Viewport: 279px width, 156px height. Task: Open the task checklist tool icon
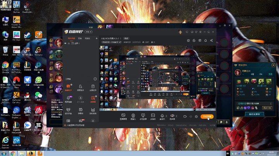[93, 88]
